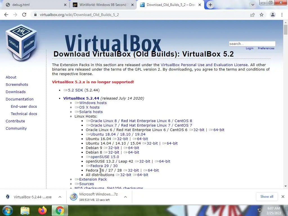The height and width of the screenshot is (216, 288).
Task: Click the VirtualBox 5.2.44 heading link
Action: click(x=81, y=98)
